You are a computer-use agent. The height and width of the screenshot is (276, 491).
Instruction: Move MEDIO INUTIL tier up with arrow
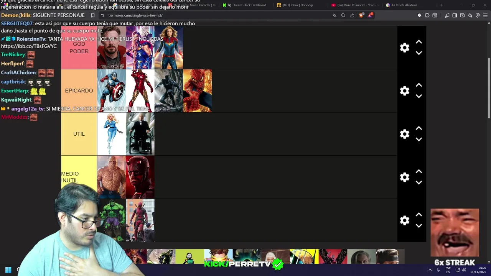pos(419,171)
